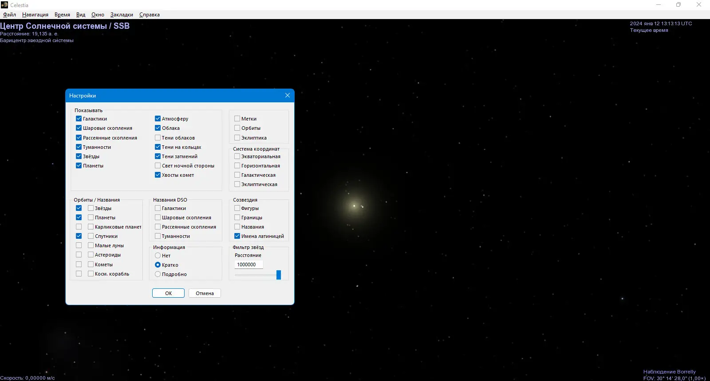Click the date 2024 янв 12 UTC text
Screen dimensions: 710x381
661,23
